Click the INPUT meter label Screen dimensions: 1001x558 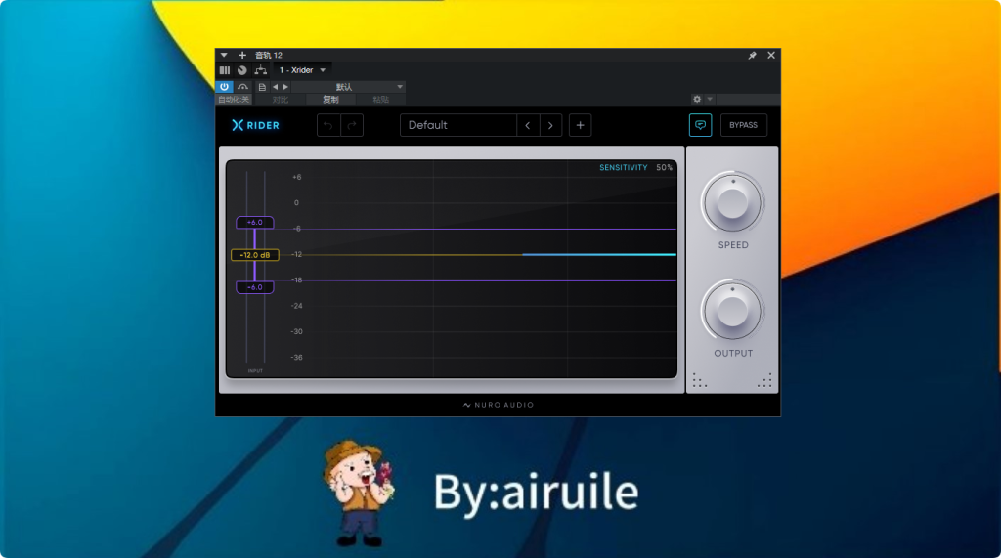click(x=255, y=371)
